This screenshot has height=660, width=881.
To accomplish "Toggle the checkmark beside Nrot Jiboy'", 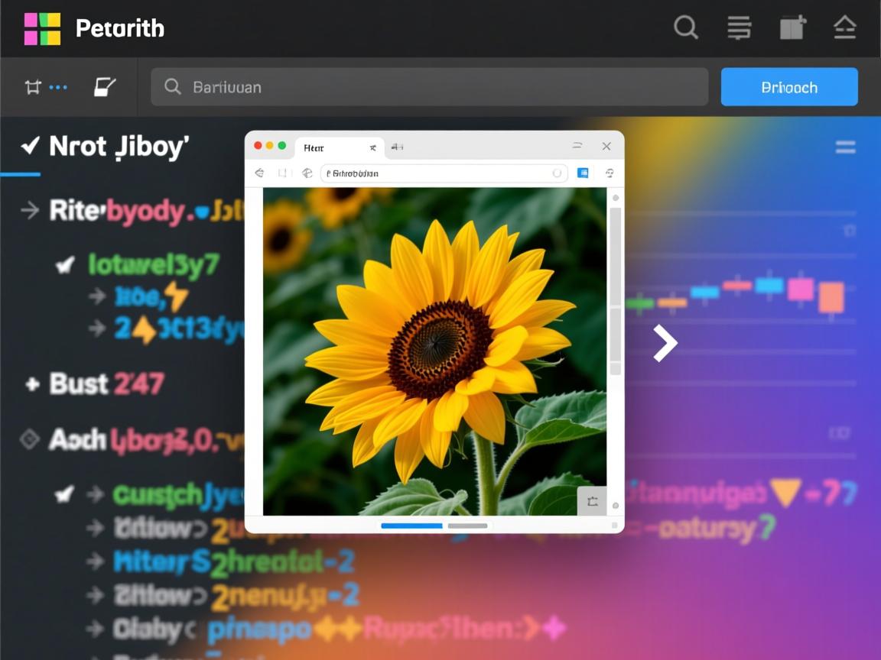I will coord(31,145).
